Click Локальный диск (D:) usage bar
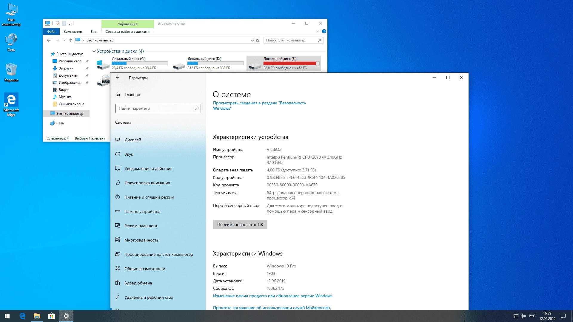This screenshot has width=573, height=322. [x=215, y=63]
